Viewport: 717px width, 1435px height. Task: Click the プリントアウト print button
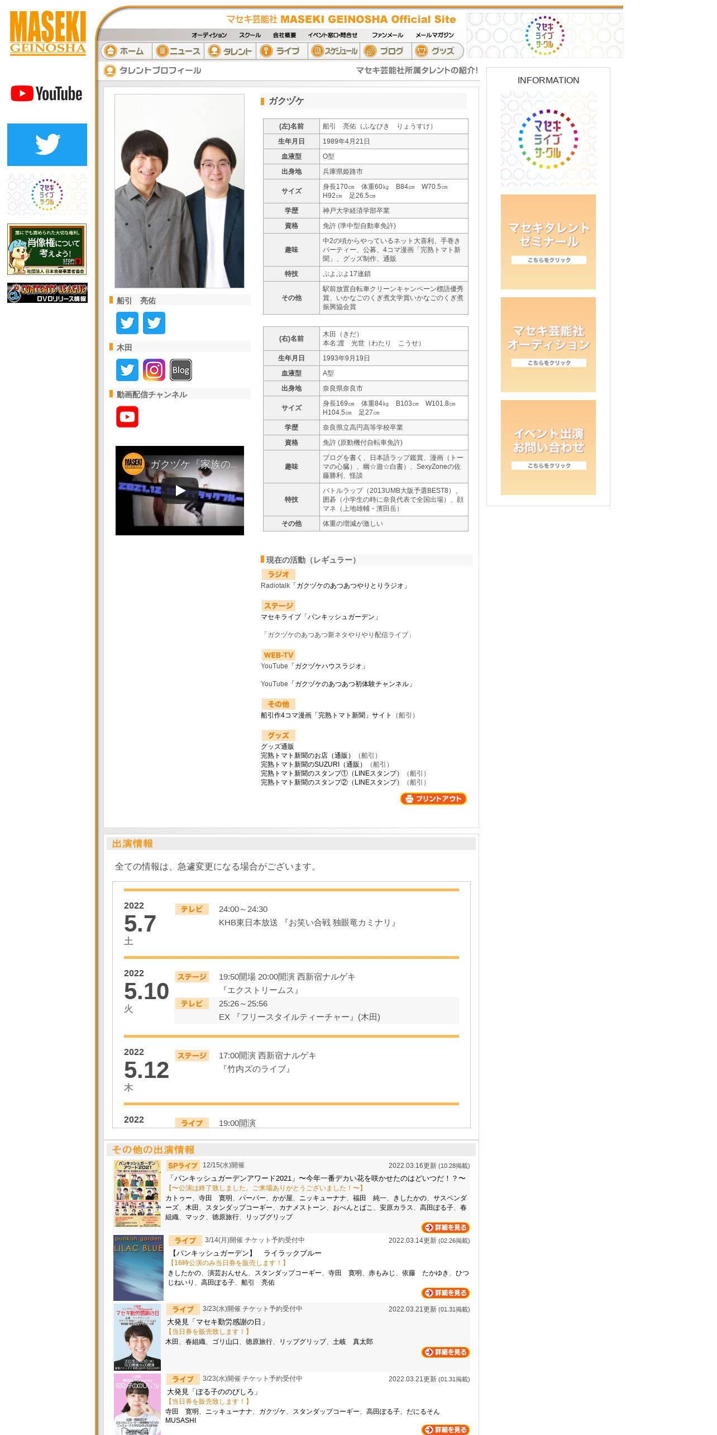click(433, 799)
